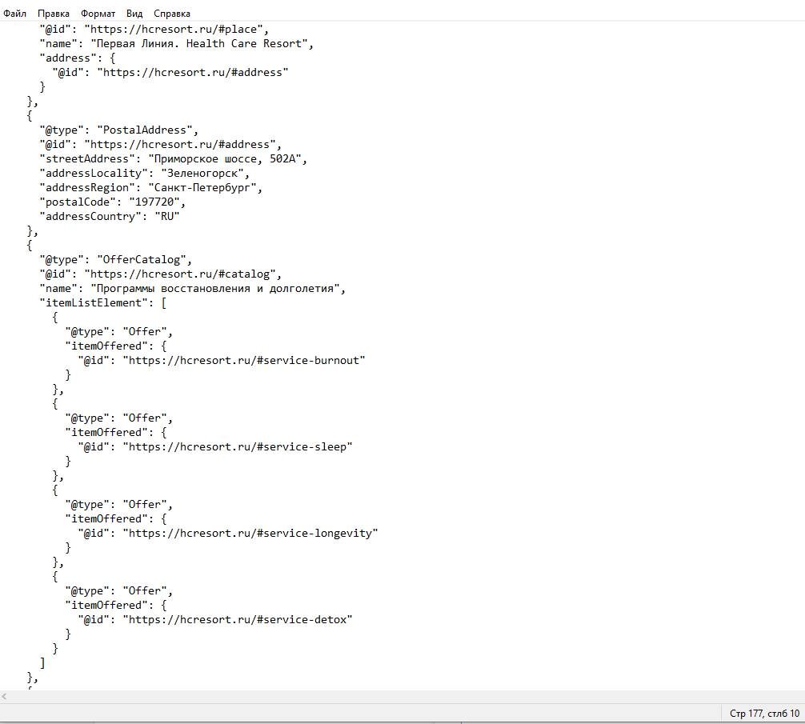Screen dimensions: 805x724
Task: Click the addressCountry value "RU"
Action: click(167, 216)
